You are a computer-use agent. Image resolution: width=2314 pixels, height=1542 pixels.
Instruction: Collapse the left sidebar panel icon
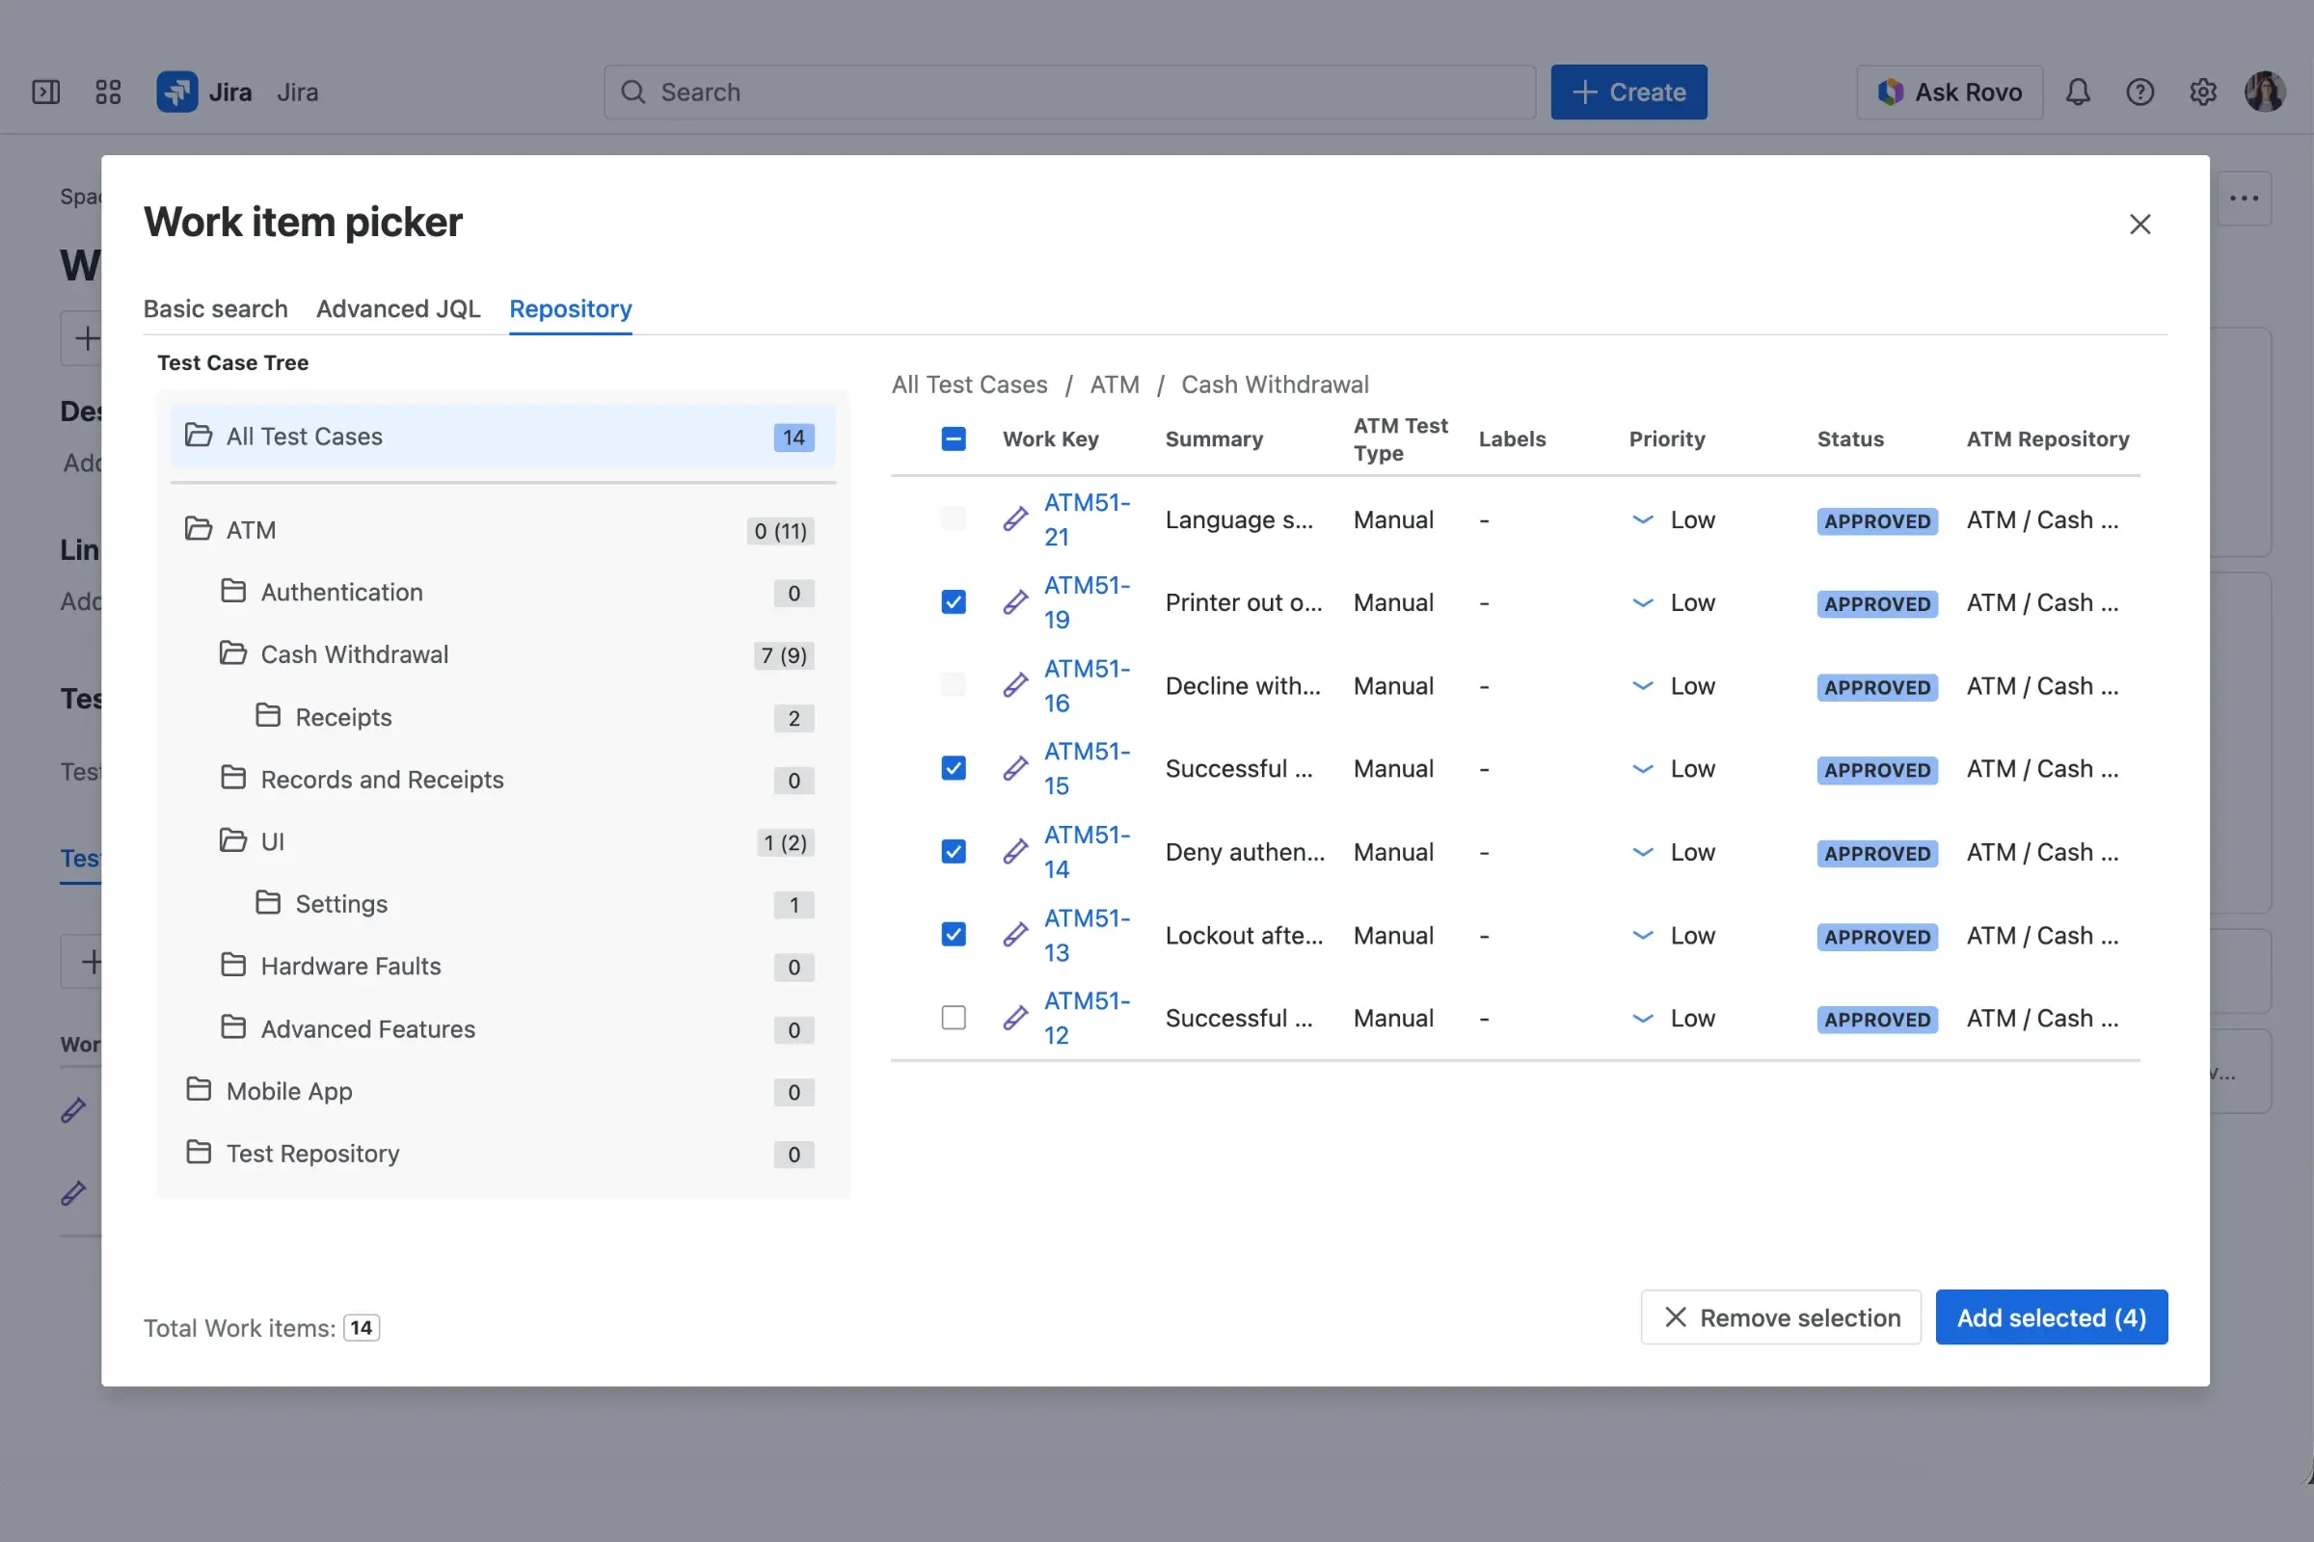pyautogui.click(x=45, y=92)
